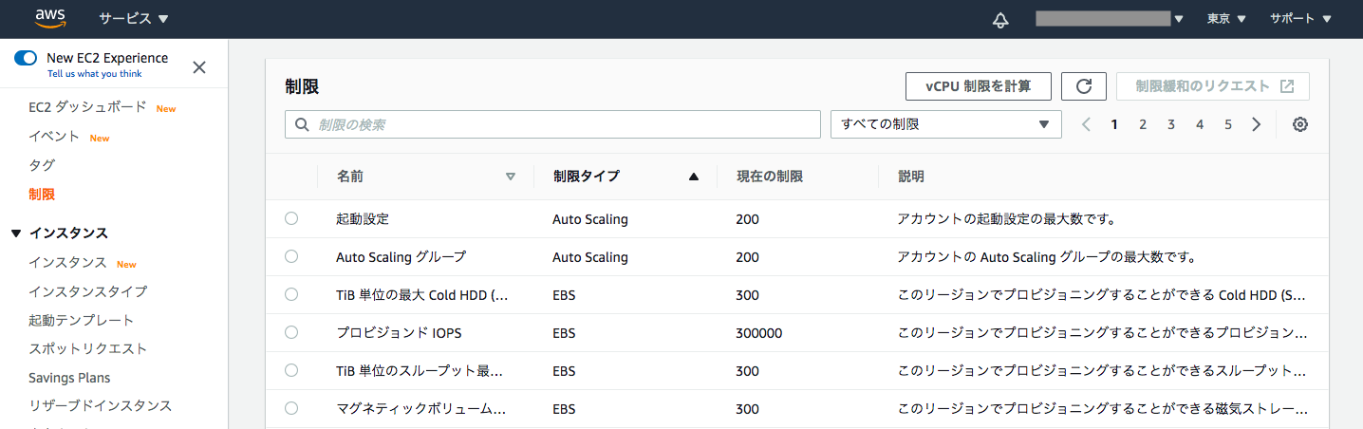This screenshot has height=429, width=1363.
Task: Open the 東京 region selector
Action: tap(1226, 19)
